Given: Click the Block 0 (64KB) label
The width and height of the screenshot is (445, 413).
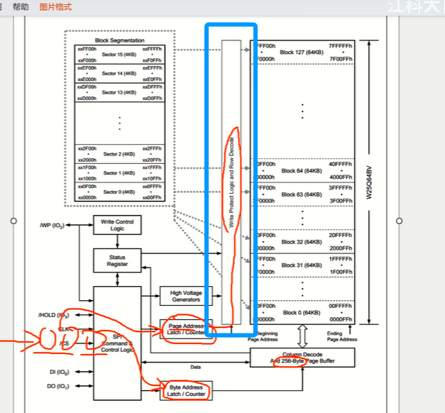Looking at the screenshot, I should point(302,313).
